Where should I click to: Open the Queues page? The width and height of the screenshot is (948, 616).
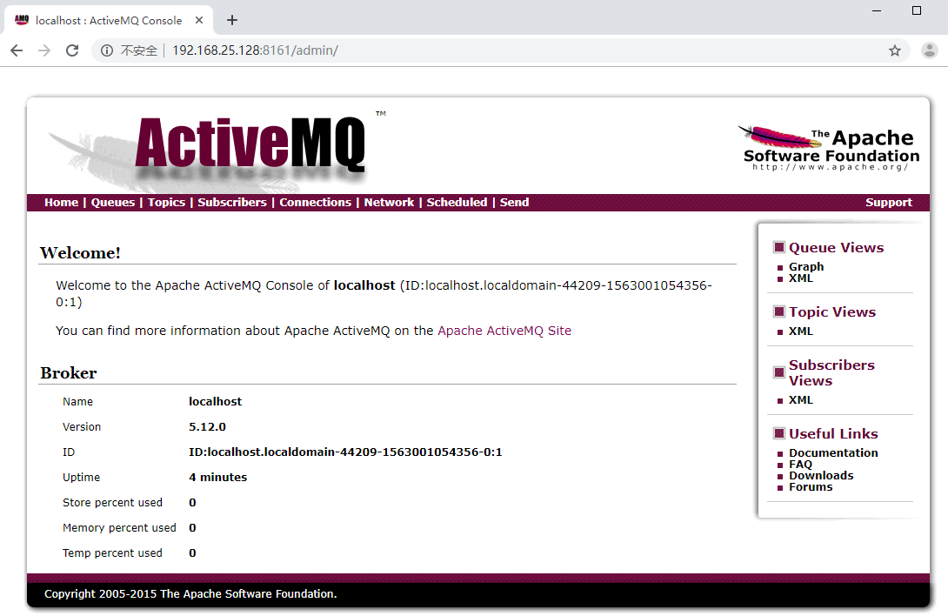(x=113, y=203)
